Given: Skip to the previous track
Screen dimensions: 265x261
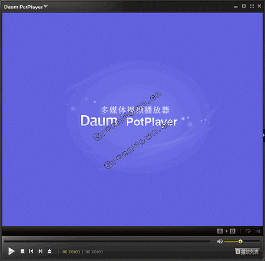Looking at the screenshot, I should 31,251.
